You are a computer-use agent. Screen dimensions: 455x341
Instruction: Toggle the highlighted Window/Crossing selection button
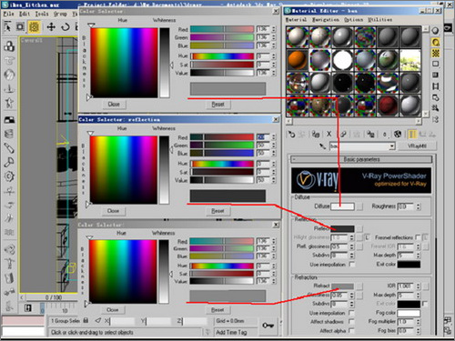[x=35, y=27]
